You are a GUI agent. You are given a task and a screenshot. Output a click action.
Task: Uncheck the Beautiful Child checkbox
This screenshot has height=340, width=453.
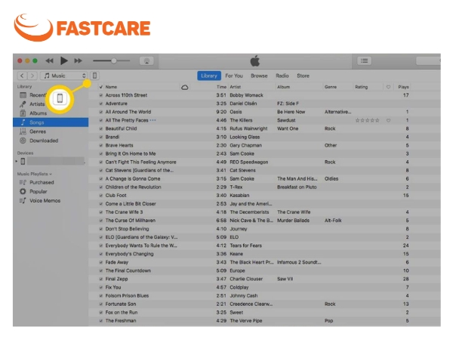pos(101,128)
